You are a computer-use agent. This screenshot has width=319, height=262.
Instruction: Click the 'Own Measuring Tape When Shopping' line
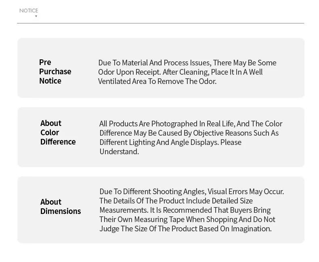(x=187, y=219)
